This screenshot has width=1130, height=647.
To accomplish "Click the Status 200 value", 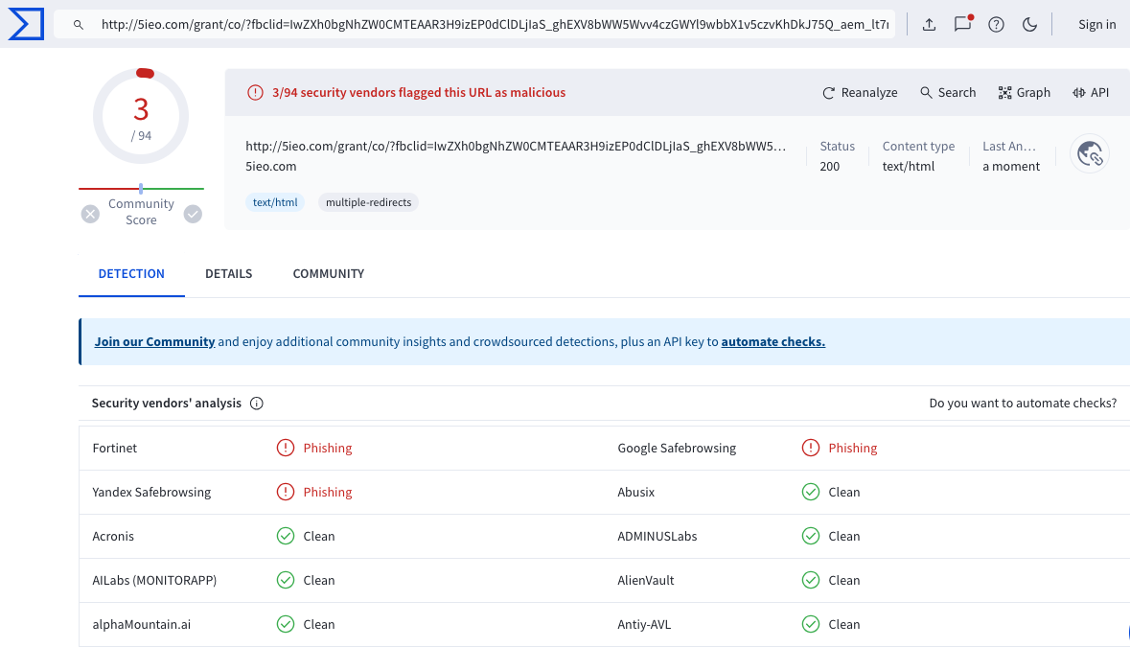I will click(x=829, y=167).
